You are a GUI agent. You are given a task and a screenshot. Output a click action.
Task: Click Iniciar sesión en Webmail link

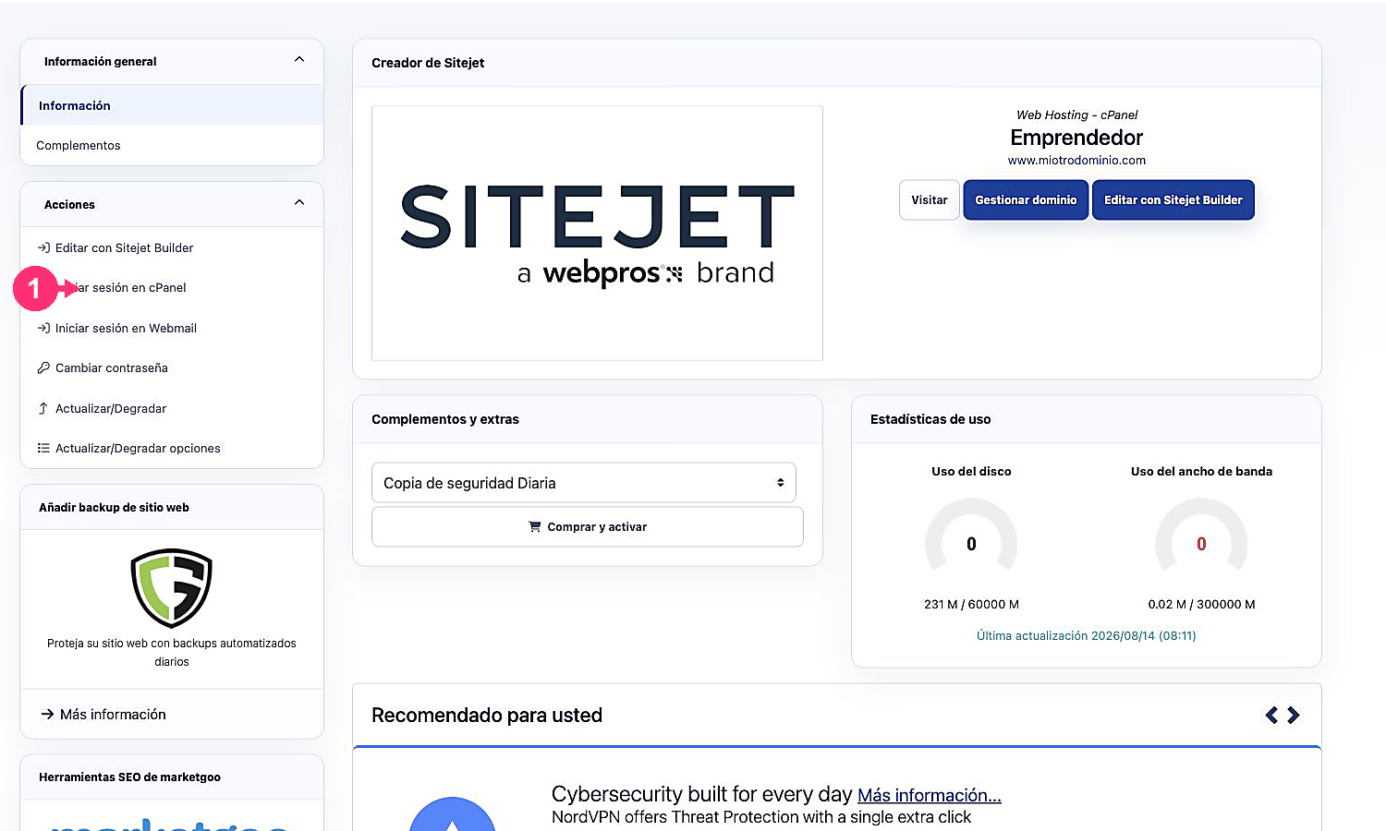click(126, 328)
